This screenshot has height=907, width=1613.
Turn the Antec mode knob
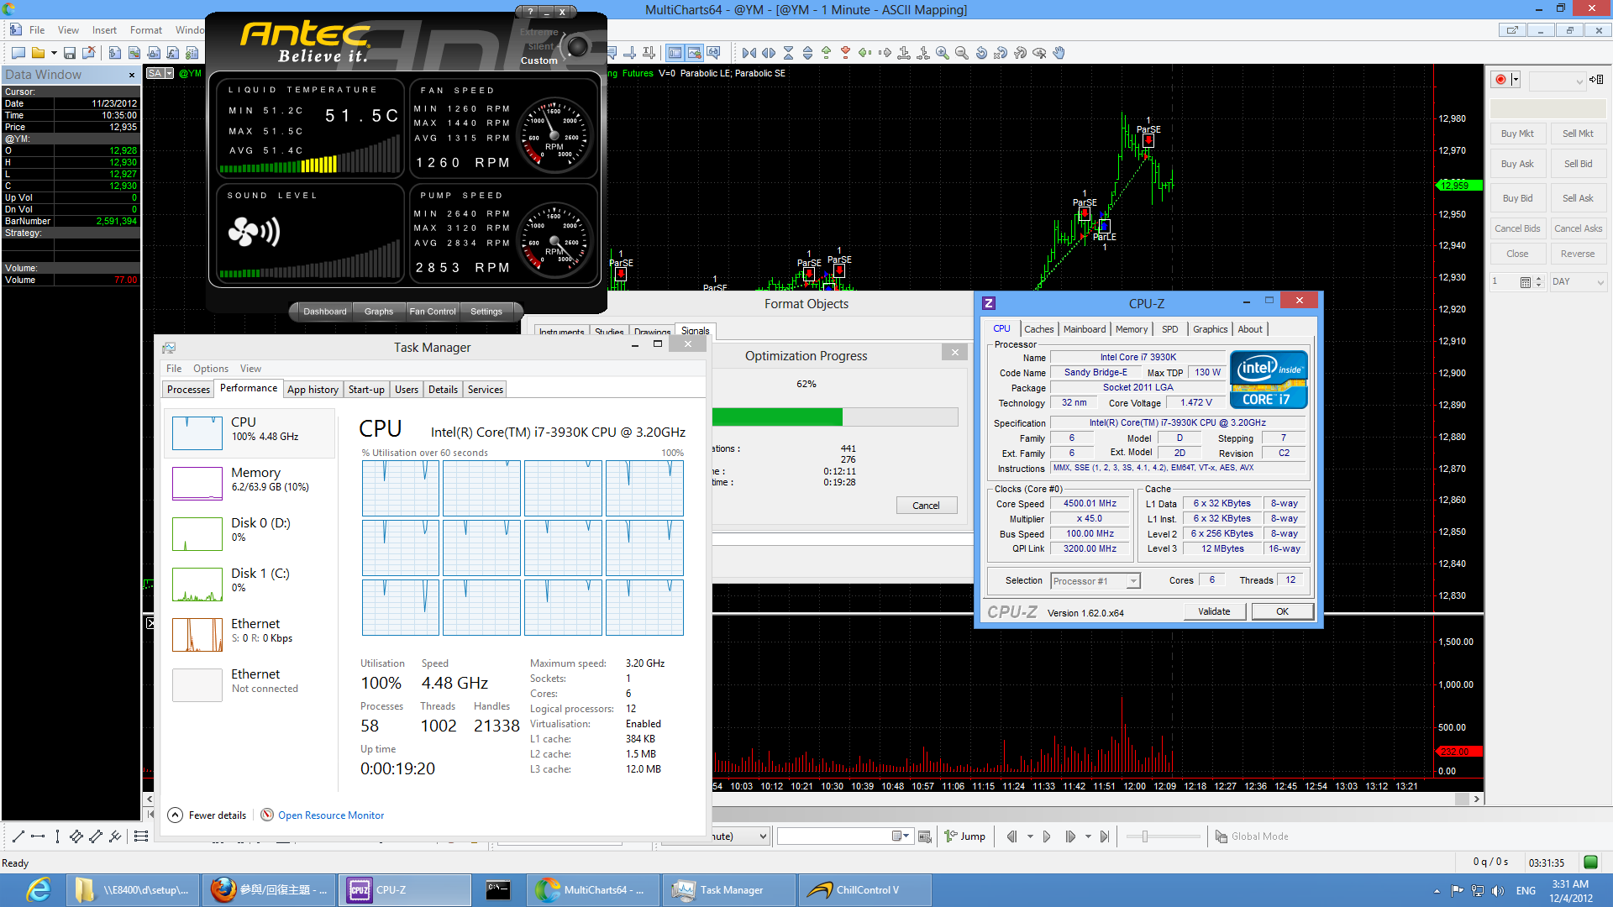578,46
